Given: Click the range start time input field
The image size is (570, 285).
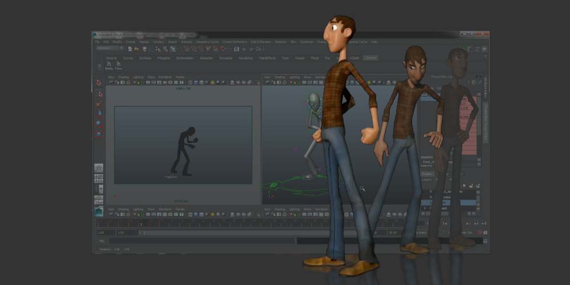Looking at the screenshot, I should pos(104,233).
